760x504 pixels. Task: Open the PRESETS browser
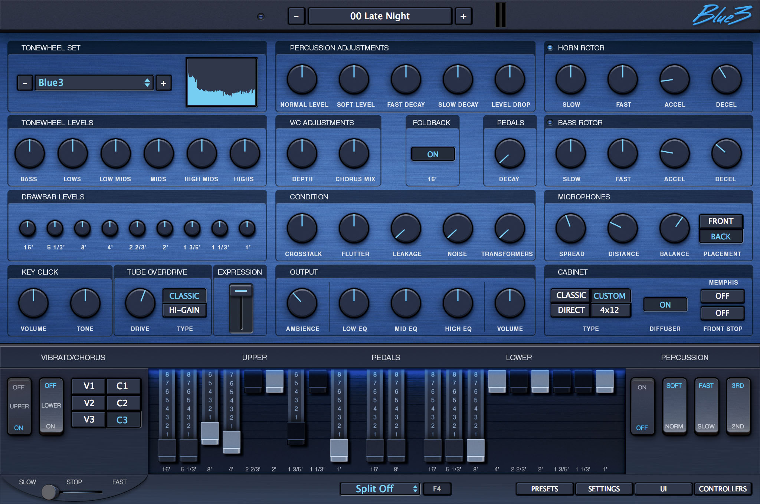click(544, 488)
